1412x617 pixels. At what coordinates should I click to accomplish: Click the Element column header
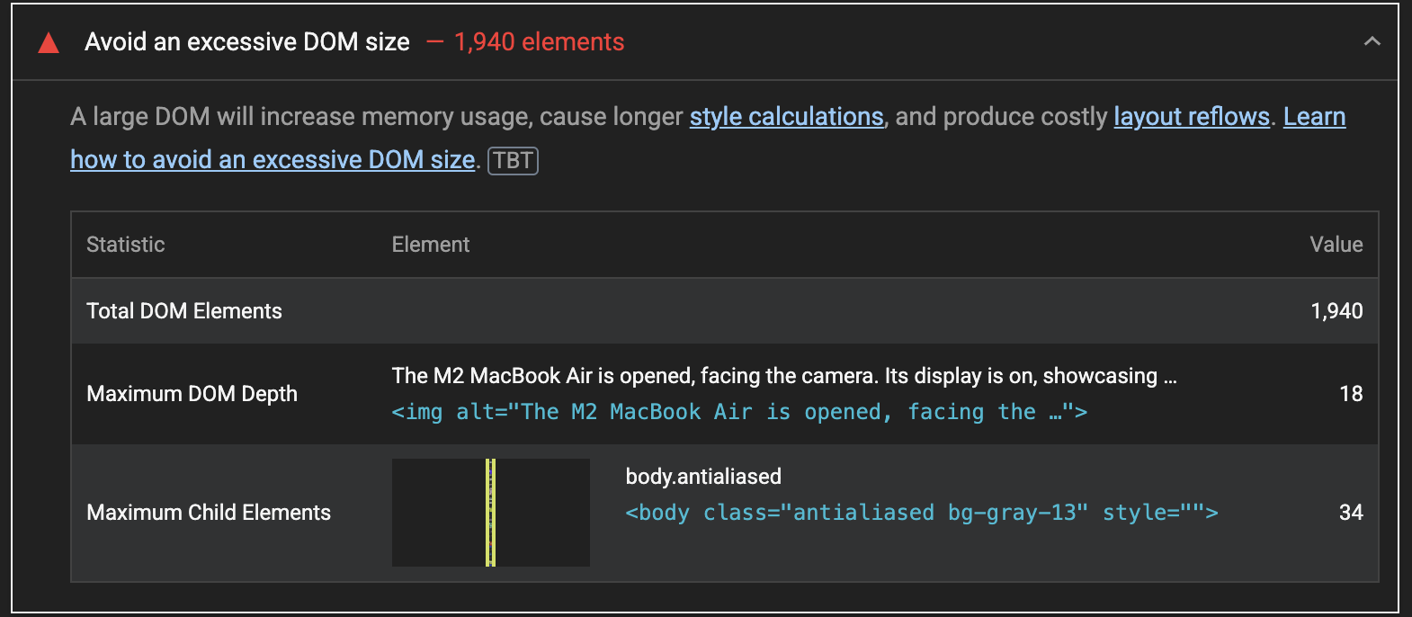(x=430, y=244)
